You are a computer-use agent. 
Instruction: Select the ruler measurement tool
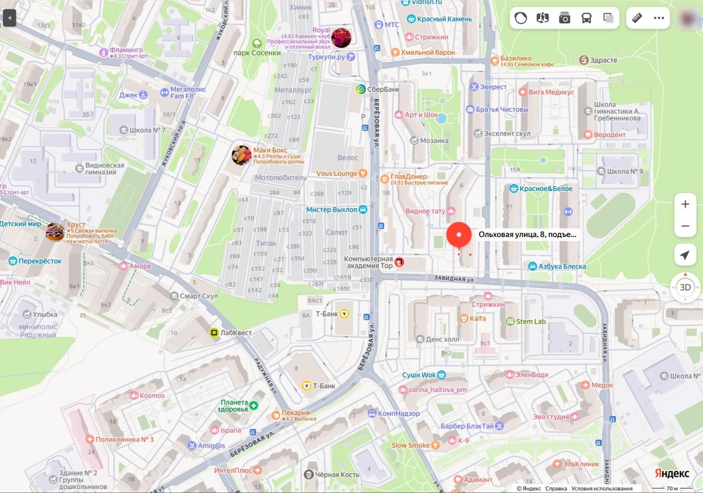point(637,18)
